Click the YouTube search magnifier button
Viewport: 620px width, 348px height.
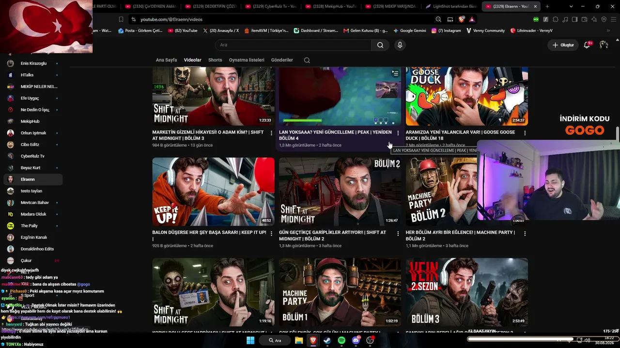380,45
